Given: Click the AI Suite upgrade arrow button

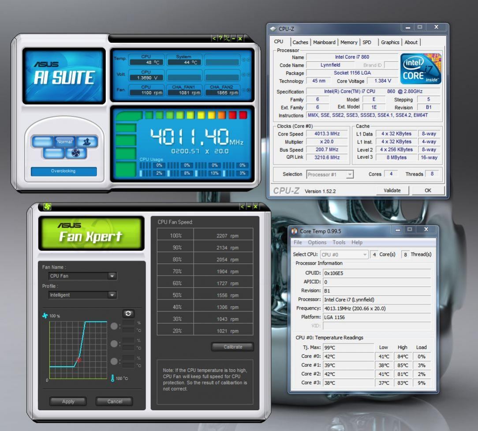Looking at the screenshot, I should click(87, 142).
